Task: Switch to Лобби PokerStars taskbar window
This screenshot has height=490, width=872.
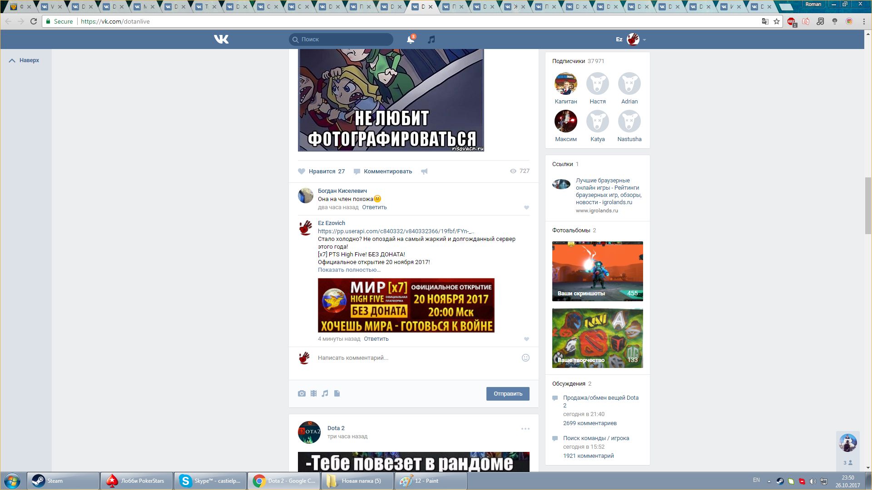Action: point(136,481)
